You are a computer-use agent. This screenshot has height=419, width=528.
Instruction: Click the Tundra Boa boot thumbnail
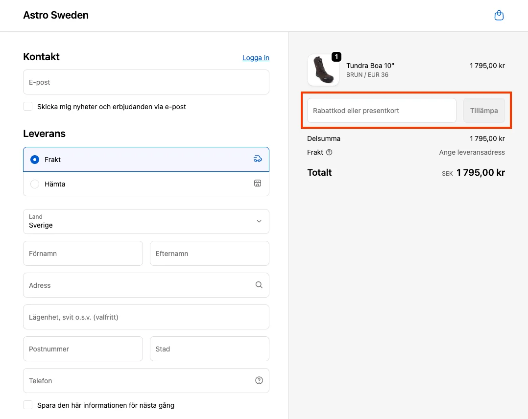pyautogui.click(x=323, y=70)
